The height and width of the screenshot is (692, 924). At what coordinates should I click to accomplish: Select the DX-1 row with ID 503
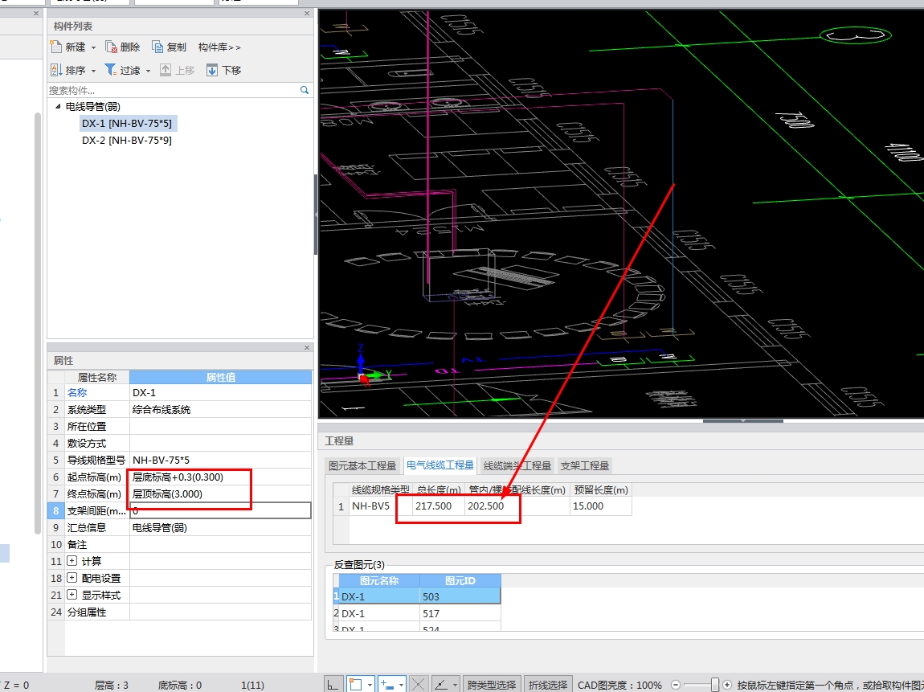coord(417,596)
